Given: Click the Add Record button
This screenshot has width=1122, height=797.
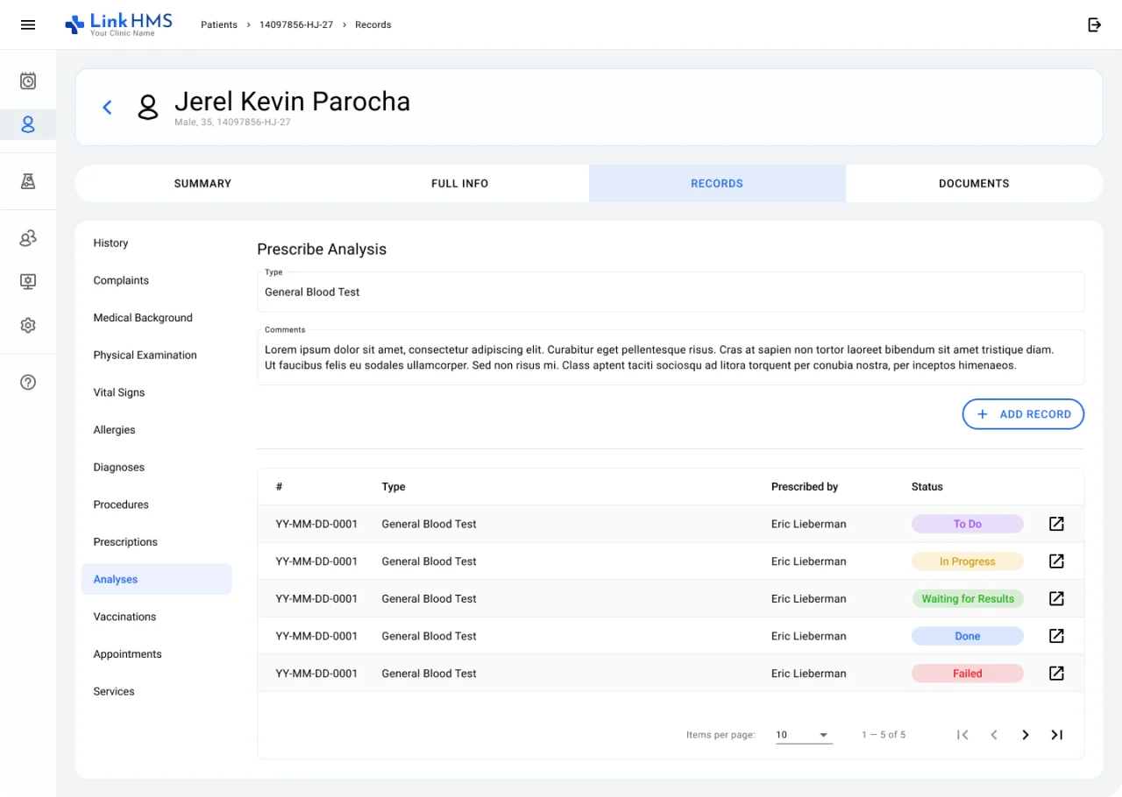Looking at the screenshot, I should 1023,414.
